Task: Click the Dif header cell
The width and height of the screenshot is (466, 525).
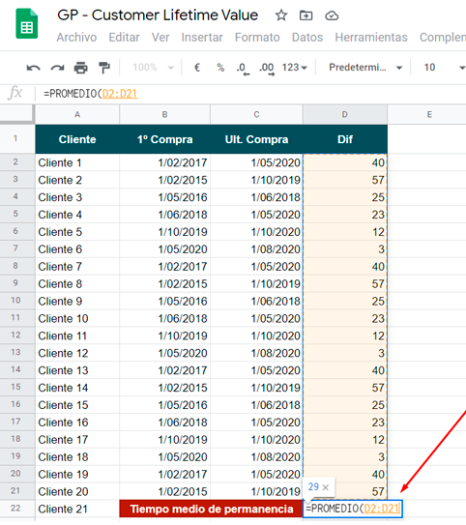Action: point(345,139)
